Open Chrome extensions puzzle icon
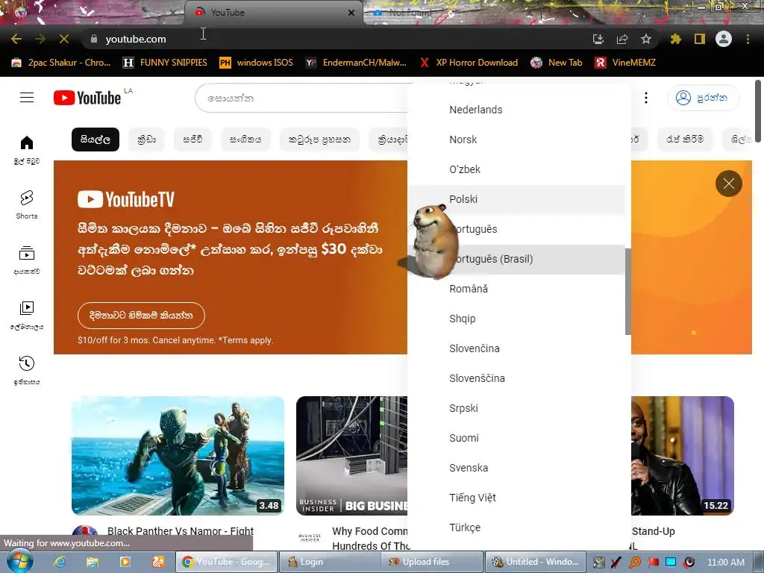This screenshot has width=764, height=573. 675,39
